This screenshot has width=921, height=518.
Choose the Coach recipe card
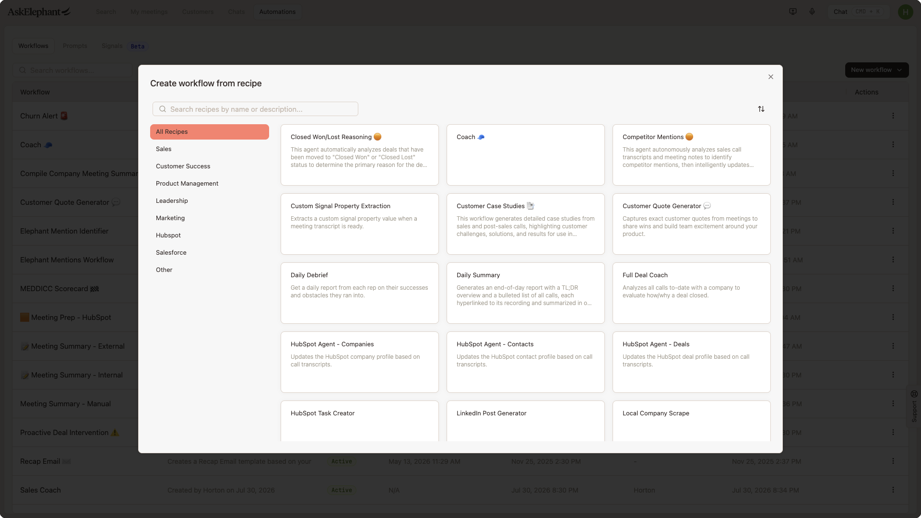(526, 155)
